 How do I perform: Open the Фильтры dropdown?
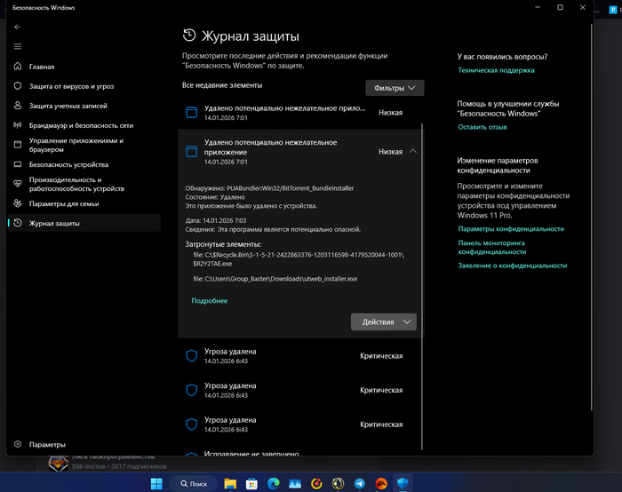pos(395,88)
